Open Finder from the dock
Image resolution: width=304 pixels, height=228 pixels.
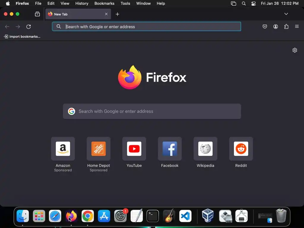pyautogui.click(x=23, y=216)
